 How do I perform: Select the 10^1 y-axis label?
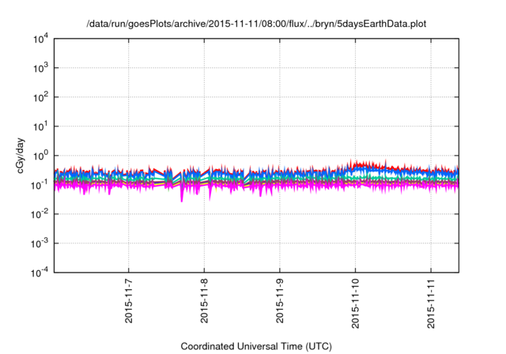tap(41, 126)
